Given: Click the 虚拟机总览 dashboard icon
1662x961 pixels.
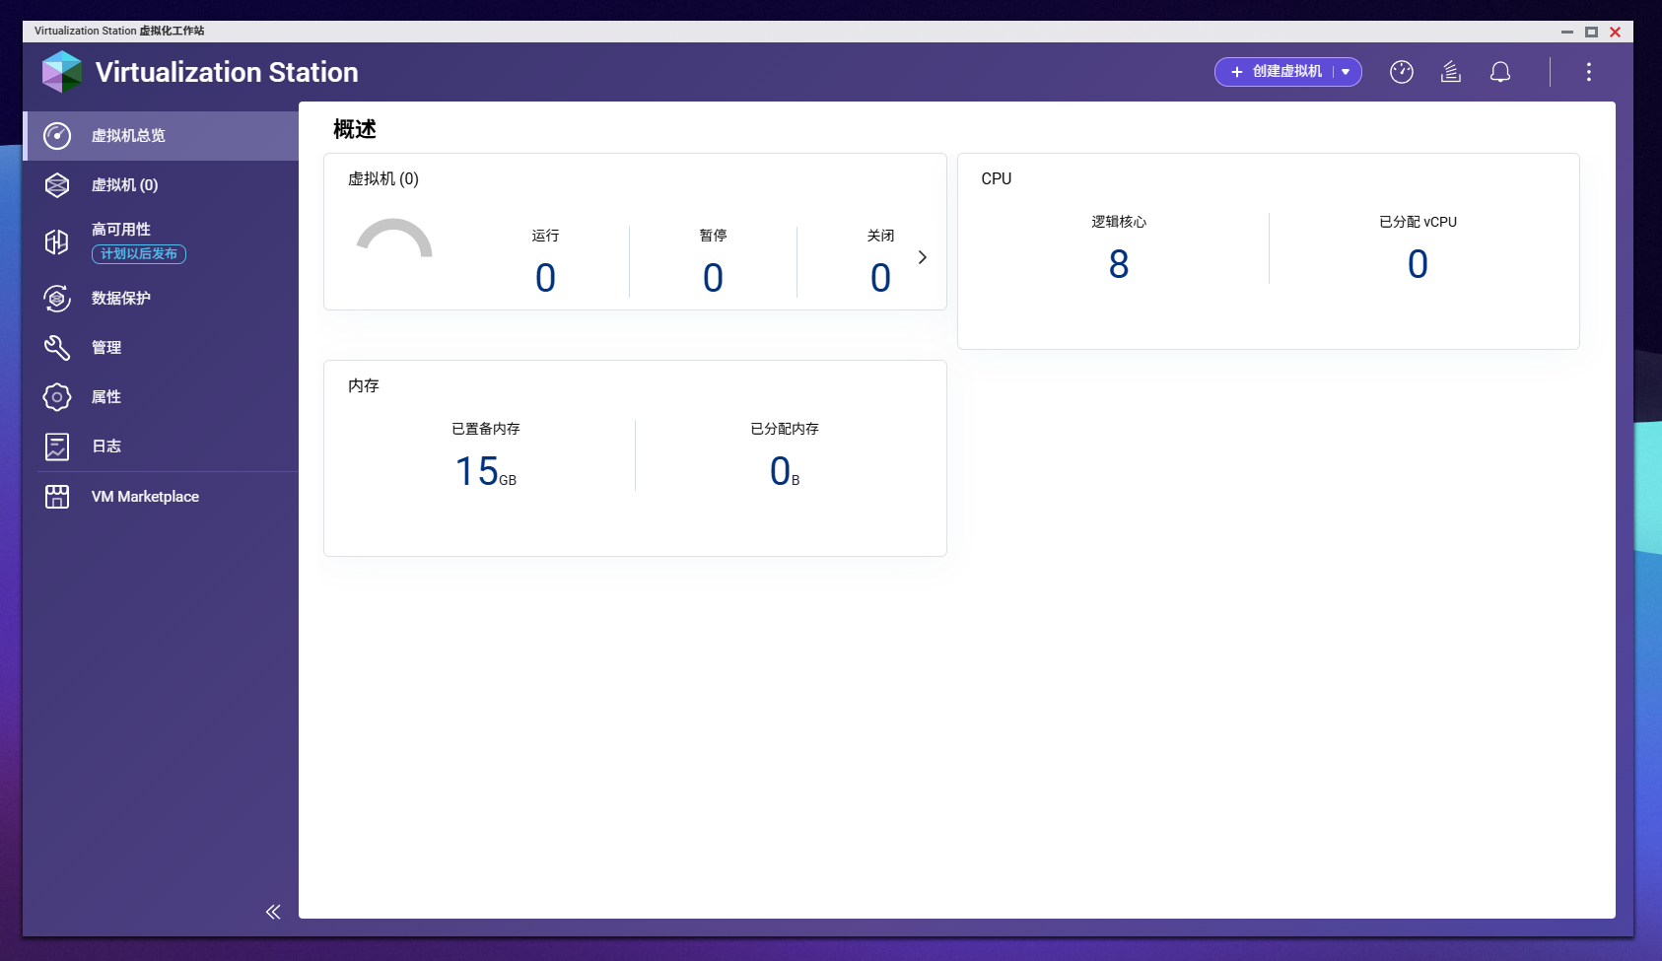Looking at the screenshot, I should [x=57, y=136].
